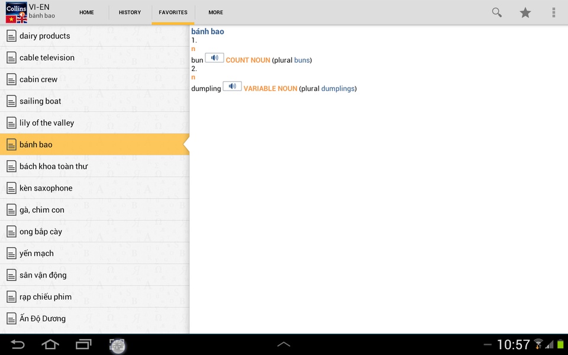Open the search magnifier icon
The height and width of the screenshot is (355, 568).
(496, 12)
